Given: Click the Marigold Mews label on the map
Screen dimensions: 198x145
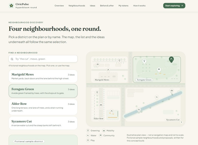Looking at the screenshot, I should tap(102, 80).
